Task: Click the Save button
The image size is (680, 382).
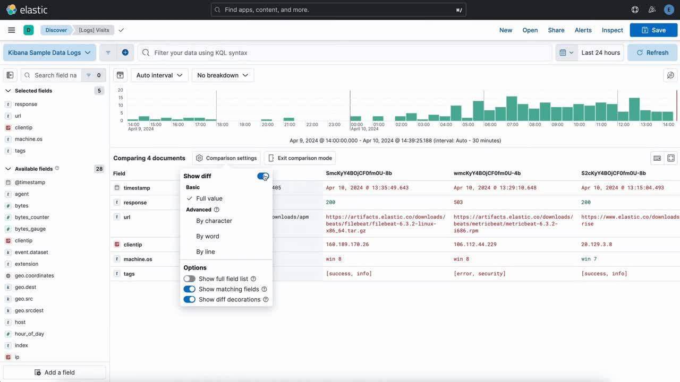Action: (653, 30)
